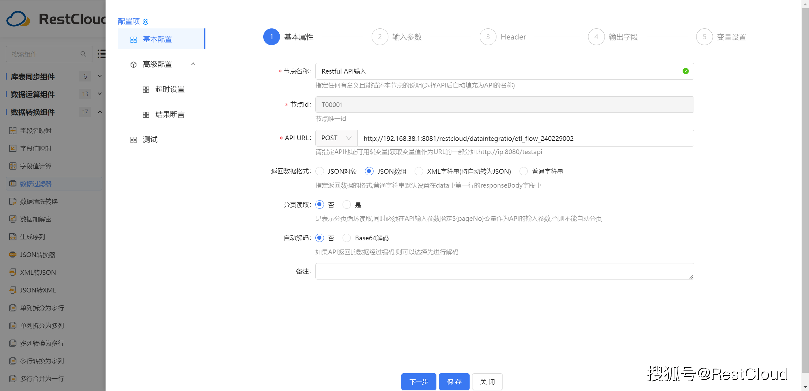Viewport: 809px width, 391px height.
Task: Click the 字段值计算 component icon
Action: [13, 166]
